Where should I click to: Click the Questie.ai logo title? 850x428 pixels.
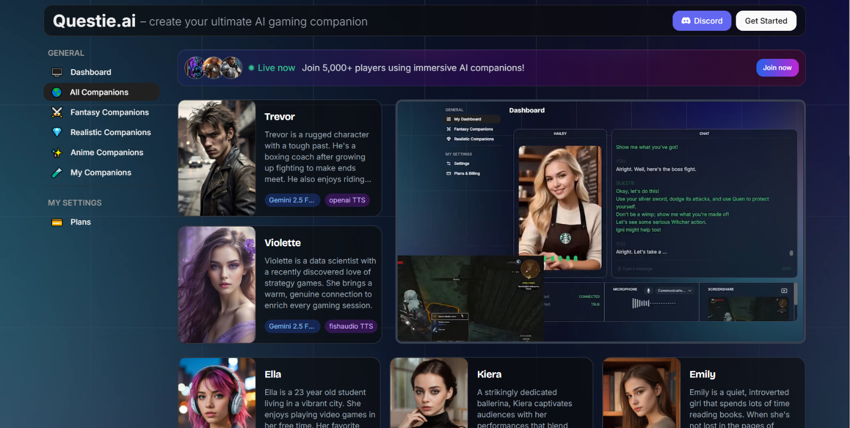[94, 21]
